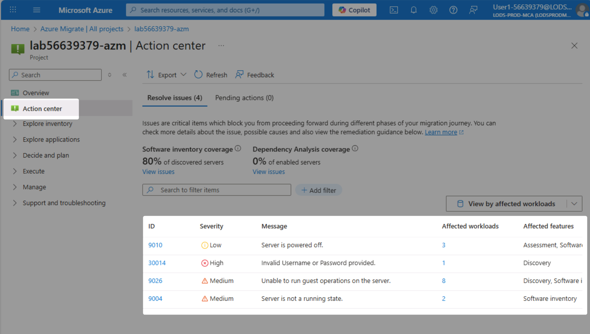Open the ellipsis more options next to title

[221, 46]
